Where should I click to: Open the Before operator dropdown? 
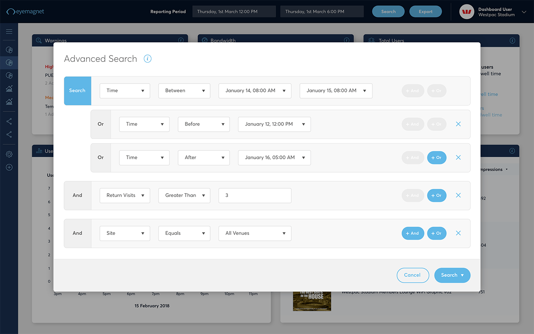point(204,124)
